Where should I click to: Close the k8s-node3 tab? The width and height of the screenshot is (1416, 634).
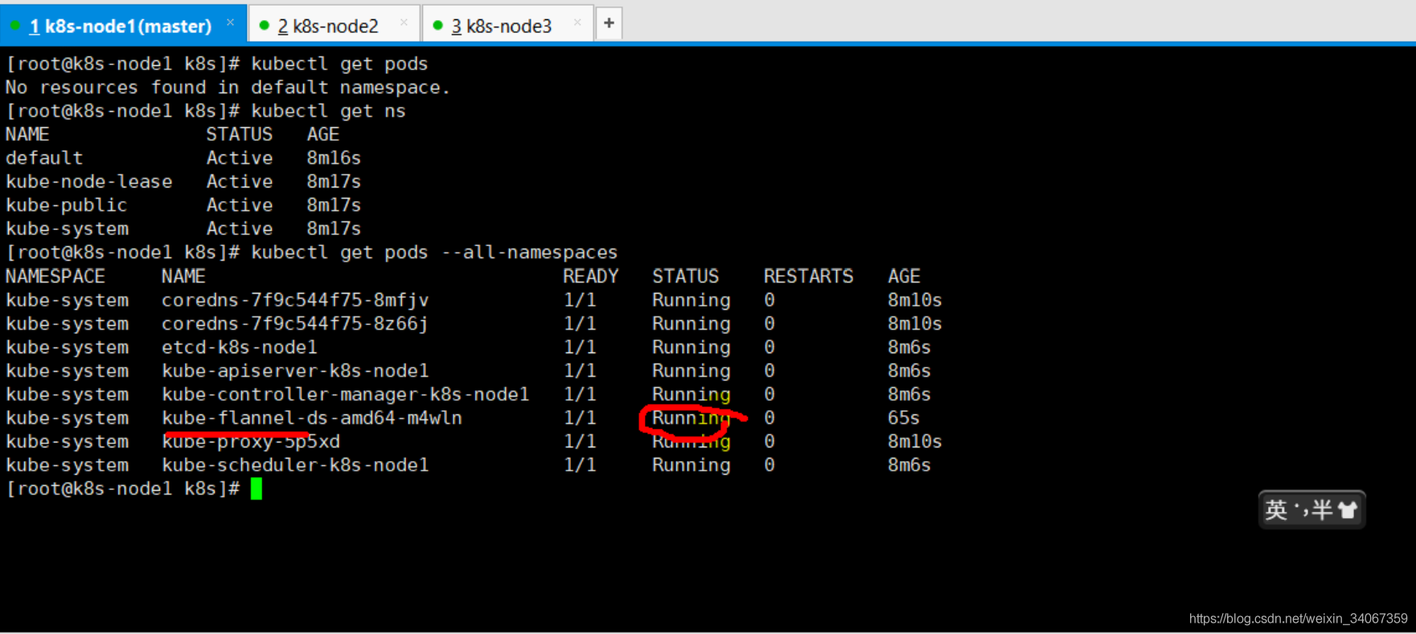pyautogui.click(x=577, y=23)
